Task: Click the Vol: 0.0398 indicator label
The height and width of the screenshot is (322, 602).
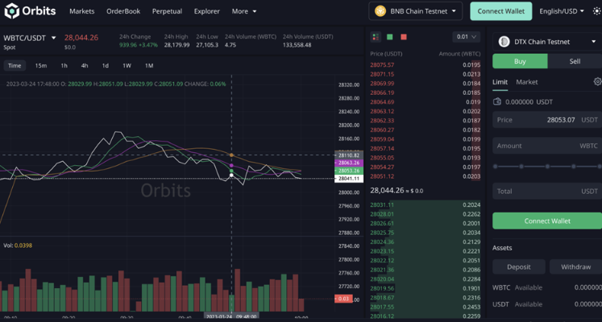Action: tap(18, 245)
